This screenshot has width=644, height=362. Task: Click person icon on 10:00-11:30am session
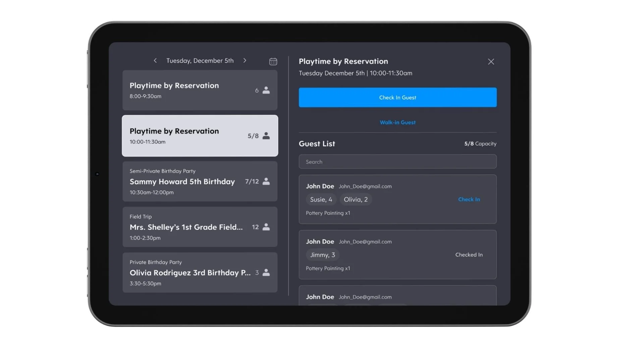point(266,136)
